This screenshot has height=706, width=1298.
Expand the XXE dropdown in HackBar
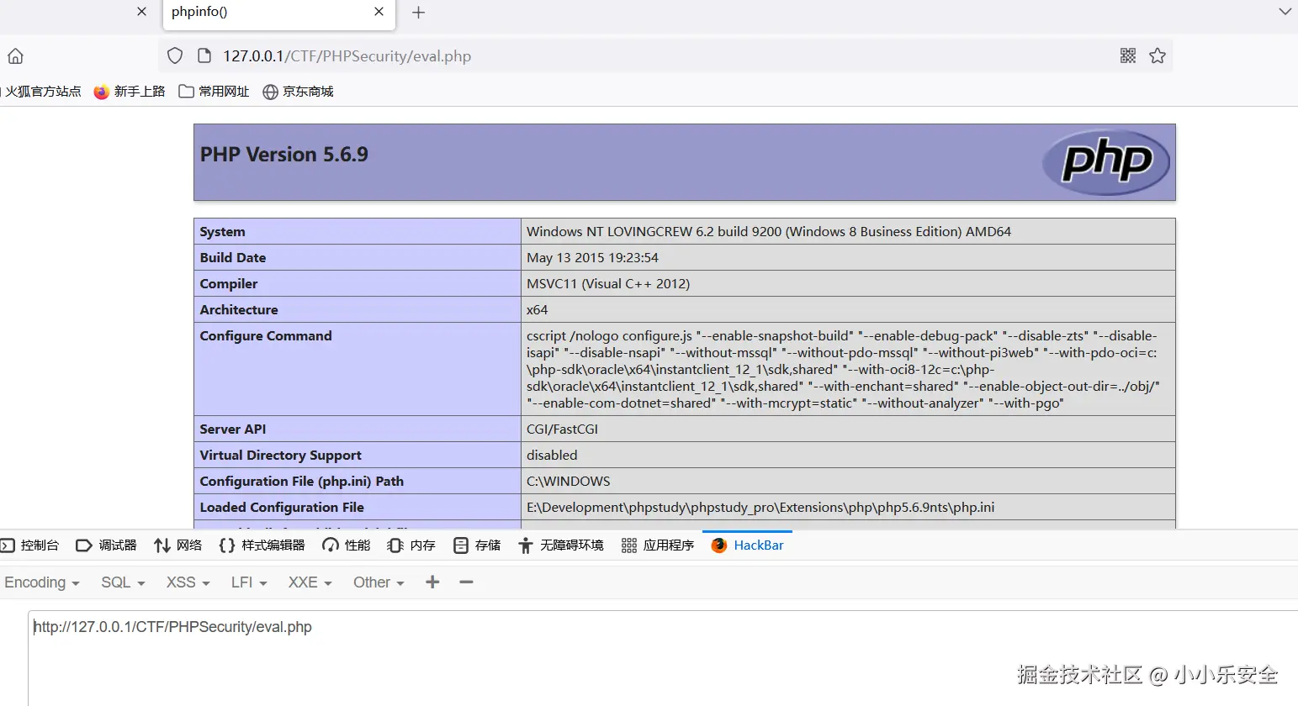[310, 582]
